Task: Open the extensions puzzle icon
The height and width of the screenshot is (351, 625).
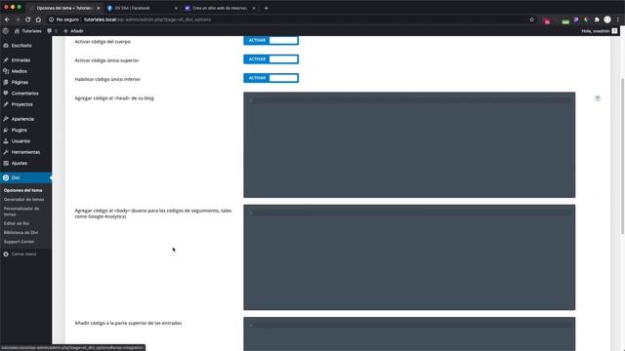Action: tap(597, 19)
